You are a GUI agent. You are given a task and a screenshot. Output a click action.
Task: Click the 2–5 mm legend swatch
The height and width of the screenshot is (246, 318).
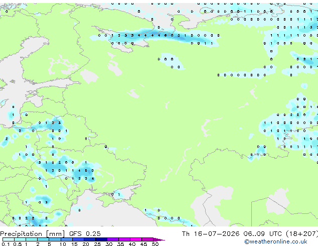pyautogui.click(x=43, y=239)
